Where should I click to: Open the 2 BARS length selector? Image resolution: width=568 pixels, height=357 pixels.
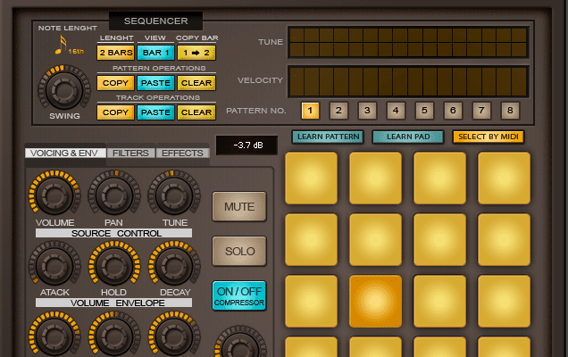click(x=115, y=53)
